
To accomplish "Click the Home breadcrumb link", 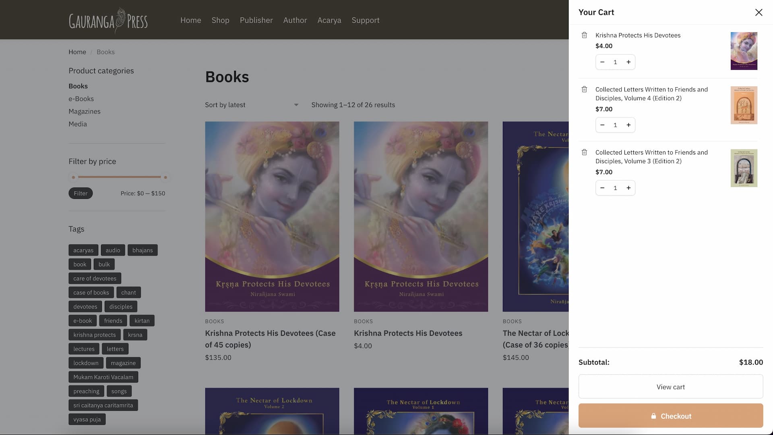I will [x=77, y=52].
